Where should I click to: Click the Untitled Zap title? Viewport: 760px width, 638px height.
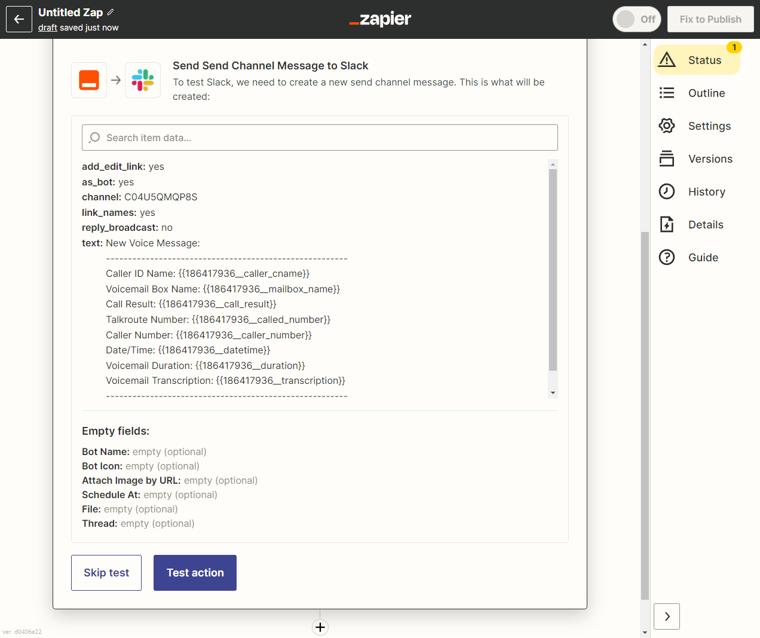[x=71, y=13]
